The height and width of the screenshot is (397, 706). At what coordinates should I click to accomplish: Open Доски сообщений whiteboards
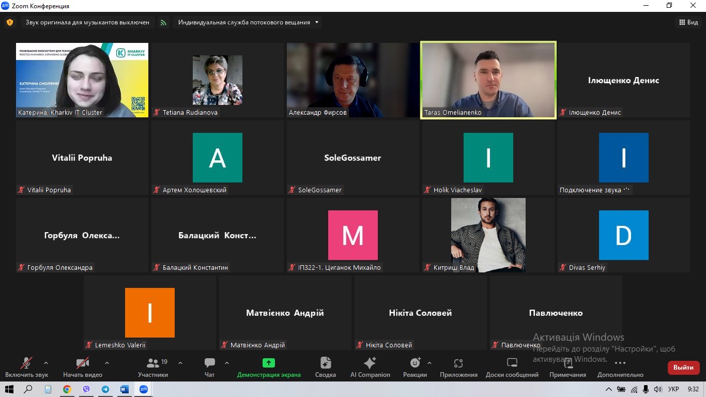[512, 368]
